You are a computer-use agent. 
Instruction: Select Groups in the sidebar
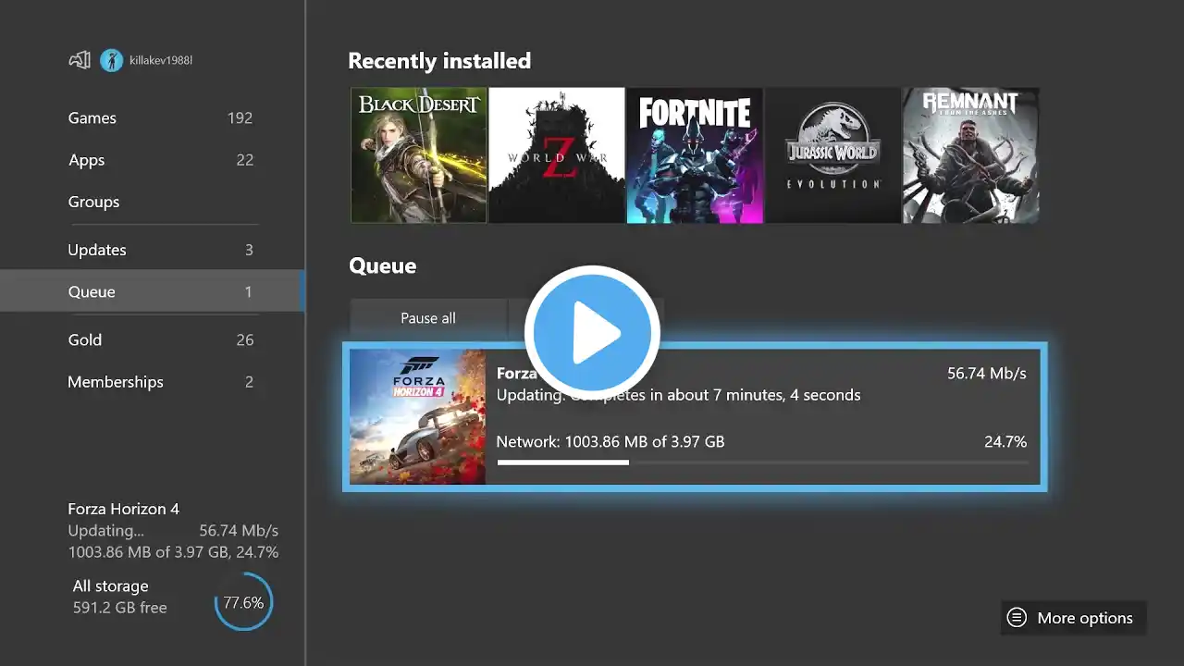pos(93,202)
